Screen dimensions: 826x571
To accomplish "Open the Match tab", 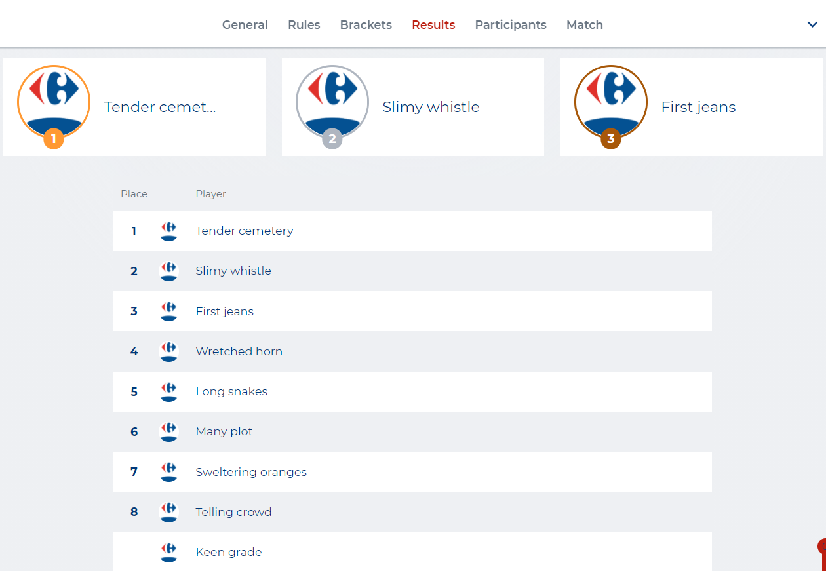I will 584,25.
